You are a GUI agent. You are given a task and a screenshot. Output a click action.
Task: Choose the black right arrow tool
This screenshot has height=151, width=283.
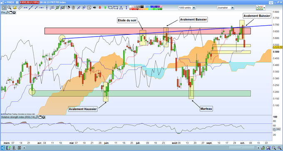coord(94,8)
